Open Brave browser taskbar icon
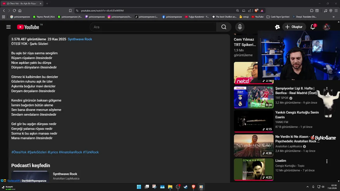This screenshot has width=340, height=191. pyautogui.click(x=193, y=187)
